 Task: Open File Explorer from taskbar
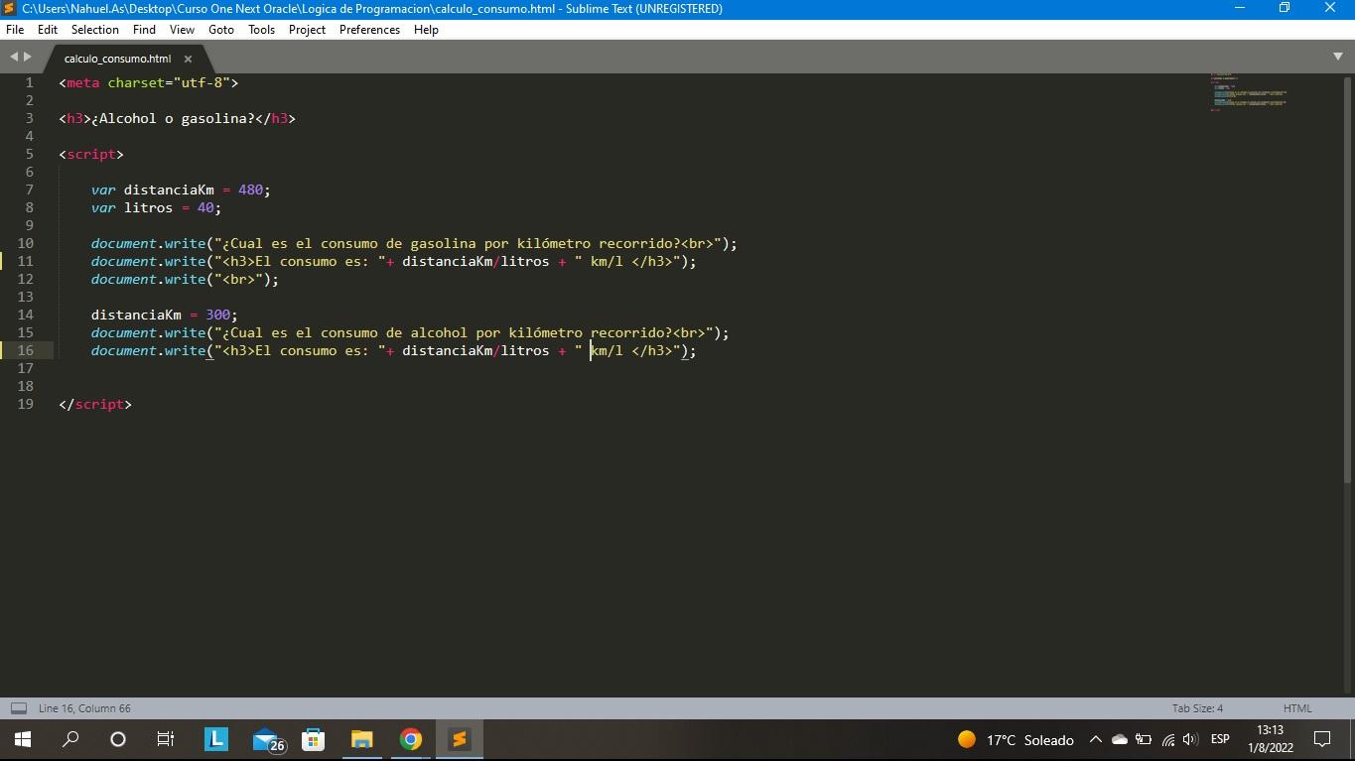click(361, 739)
